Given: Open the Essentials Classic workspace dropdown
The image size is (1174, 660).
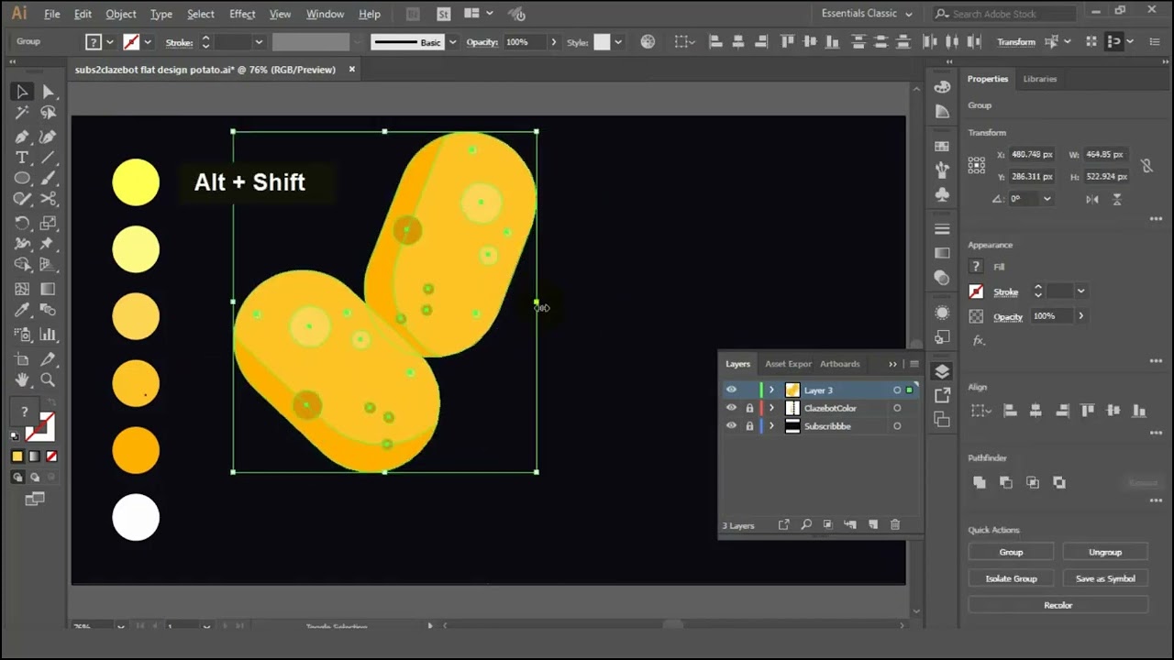Looking at the screenshot, I should tap(867, 14).
